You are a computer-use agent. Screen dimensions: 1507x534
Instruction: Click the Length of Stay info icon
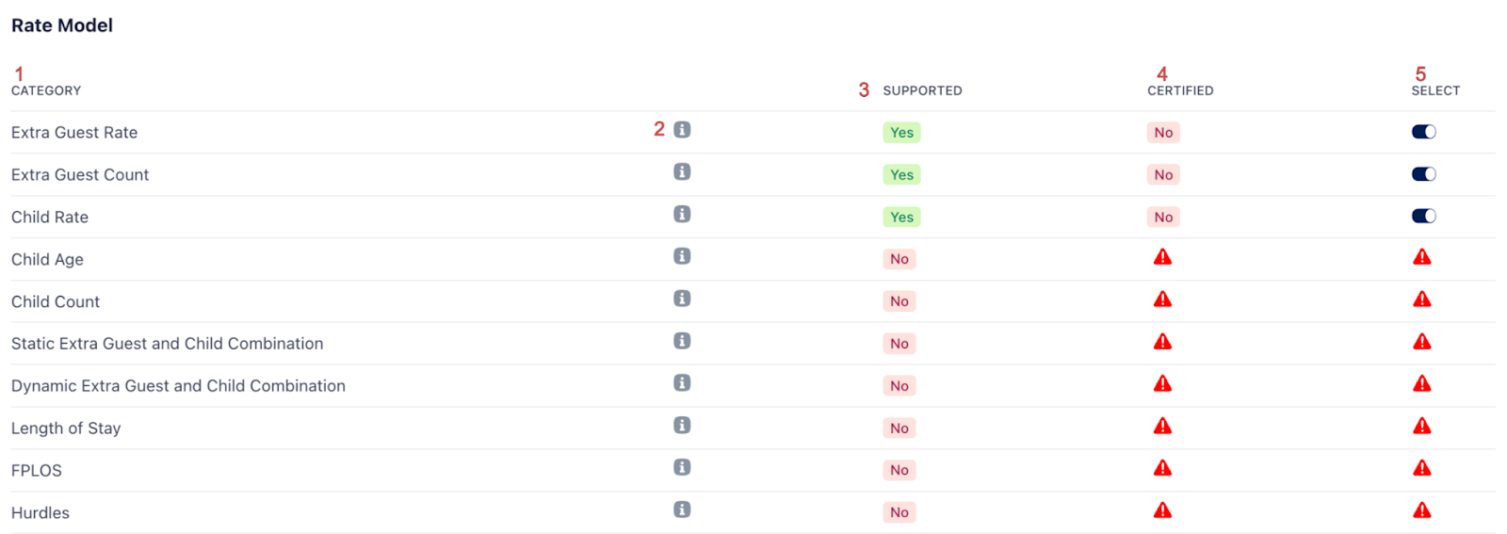[682, 425]
